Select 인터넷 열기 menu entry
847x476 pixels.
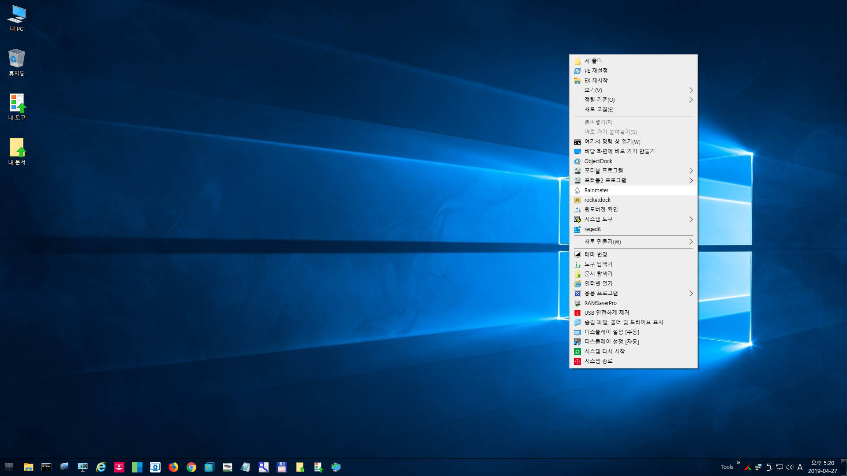coord(633,283)
